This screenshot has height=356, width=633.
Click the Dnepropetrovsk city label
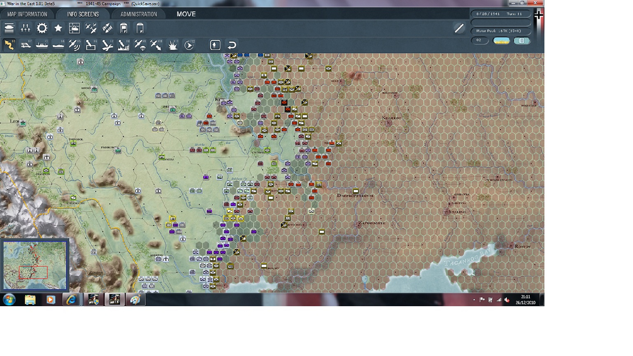pyautogui.click(x=355, y=195)
